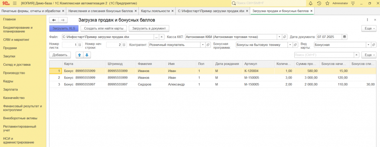Click the Дата рождения column header
380x147 pixels.
[x=227, y=64]
